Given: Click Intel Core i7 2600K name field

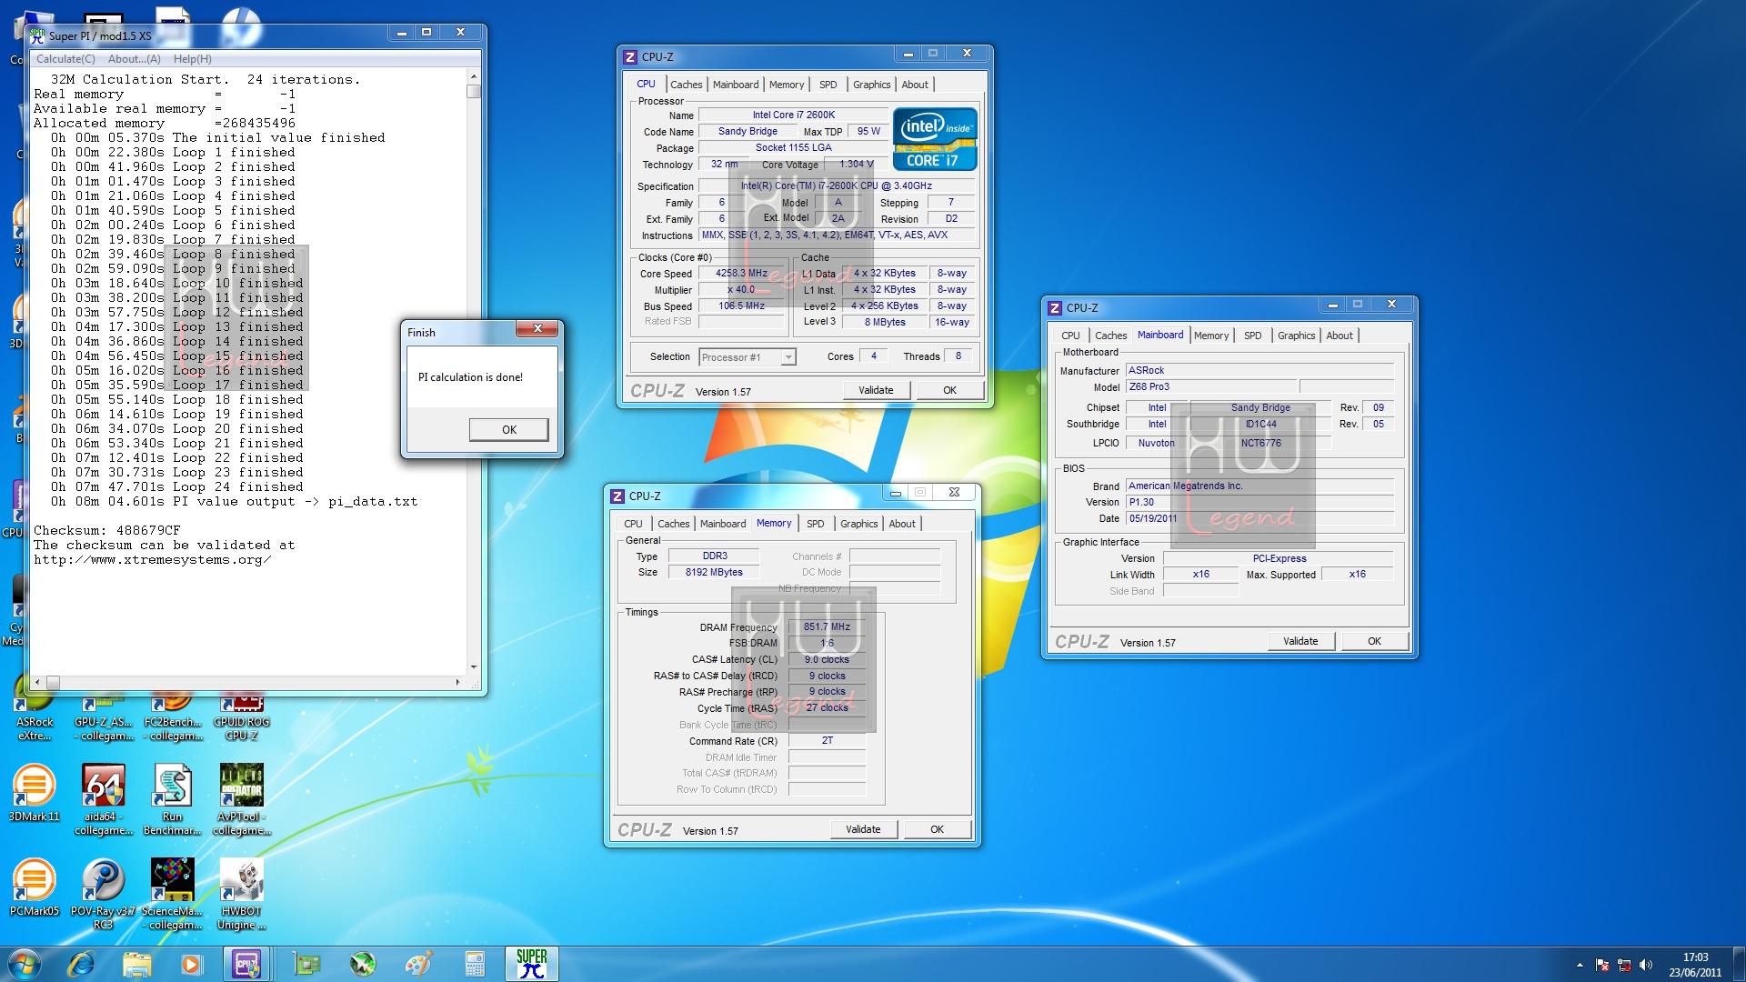Looking at the screenshot, I should (793, 115).
